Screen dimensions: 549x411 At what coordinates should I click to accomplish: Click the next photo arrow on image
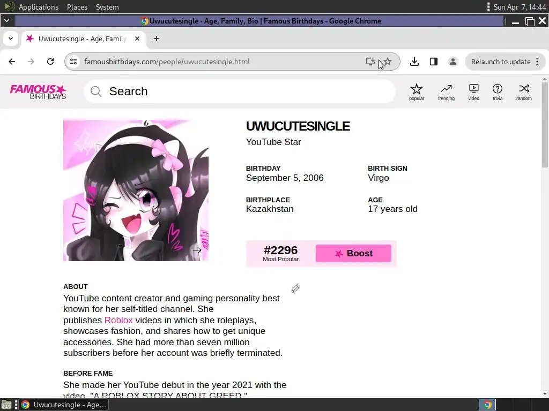click(x=197, y=250)
